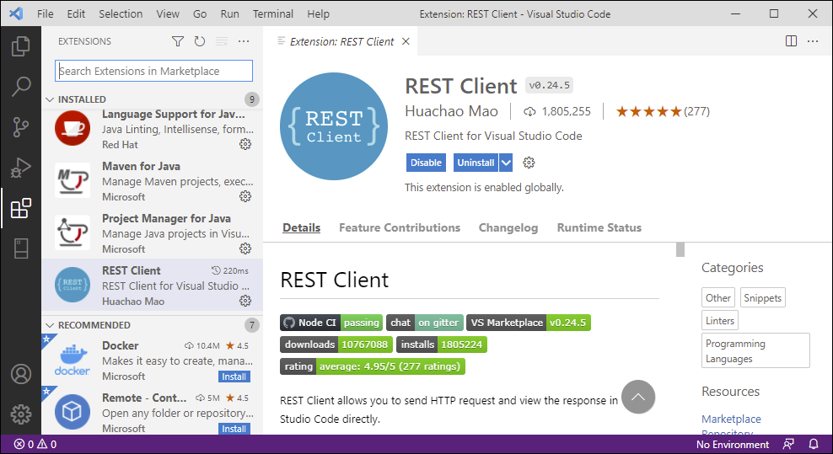Uninstall the REST Client extension
This screenshot has width=833, height=454.
coord(476,163)
